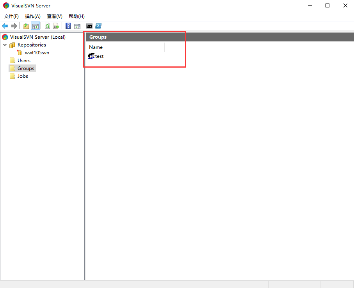Select the wwt105svn repository
The height and width of the screenshot is (288, 354).
point(37,53)
